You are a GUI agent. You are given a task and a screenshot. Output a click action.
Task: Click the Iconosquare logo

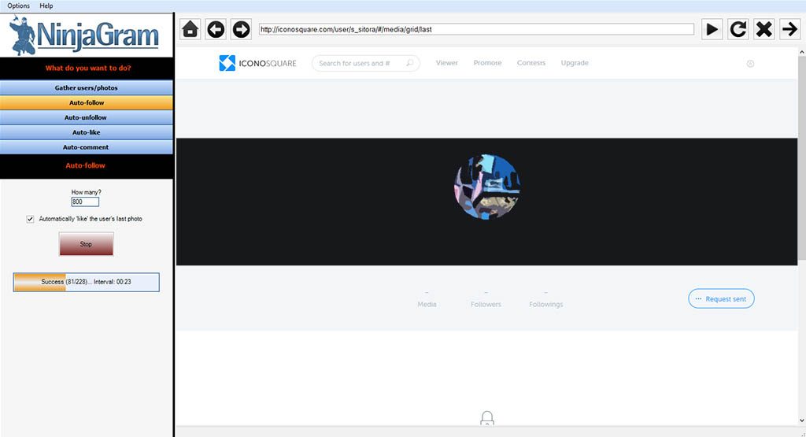click(257, 63)
